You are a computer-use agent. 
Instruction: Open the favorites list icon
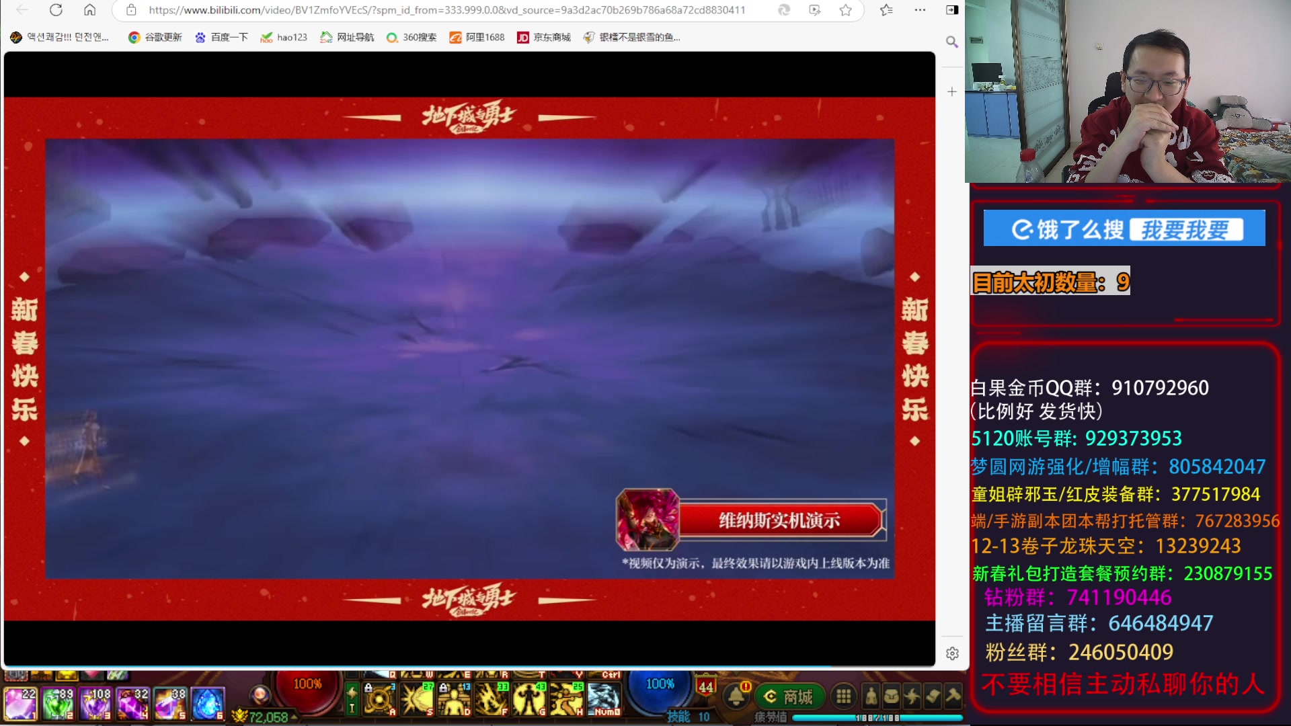pos(886,10)
